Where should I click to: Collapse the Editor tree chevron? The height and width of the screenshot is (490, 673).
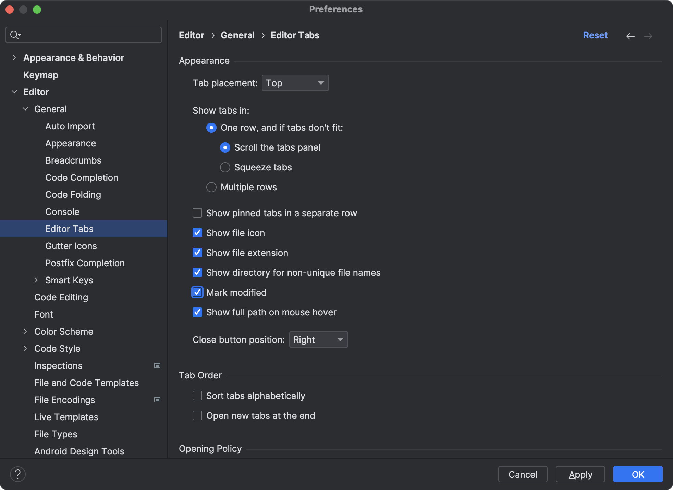pos(14,92)
